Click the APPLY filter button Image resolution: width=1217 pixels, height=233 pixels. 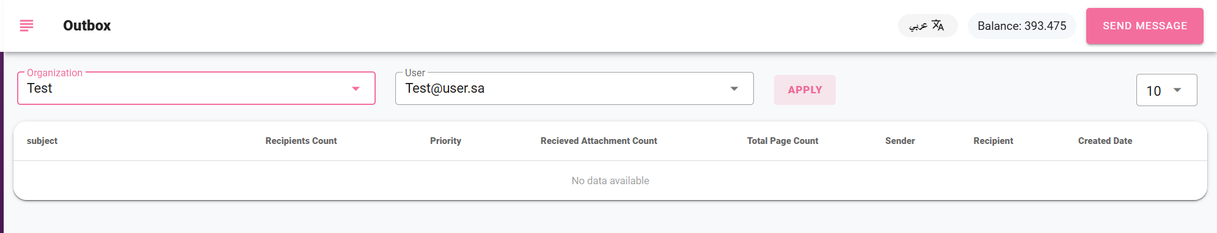[805, 90]
